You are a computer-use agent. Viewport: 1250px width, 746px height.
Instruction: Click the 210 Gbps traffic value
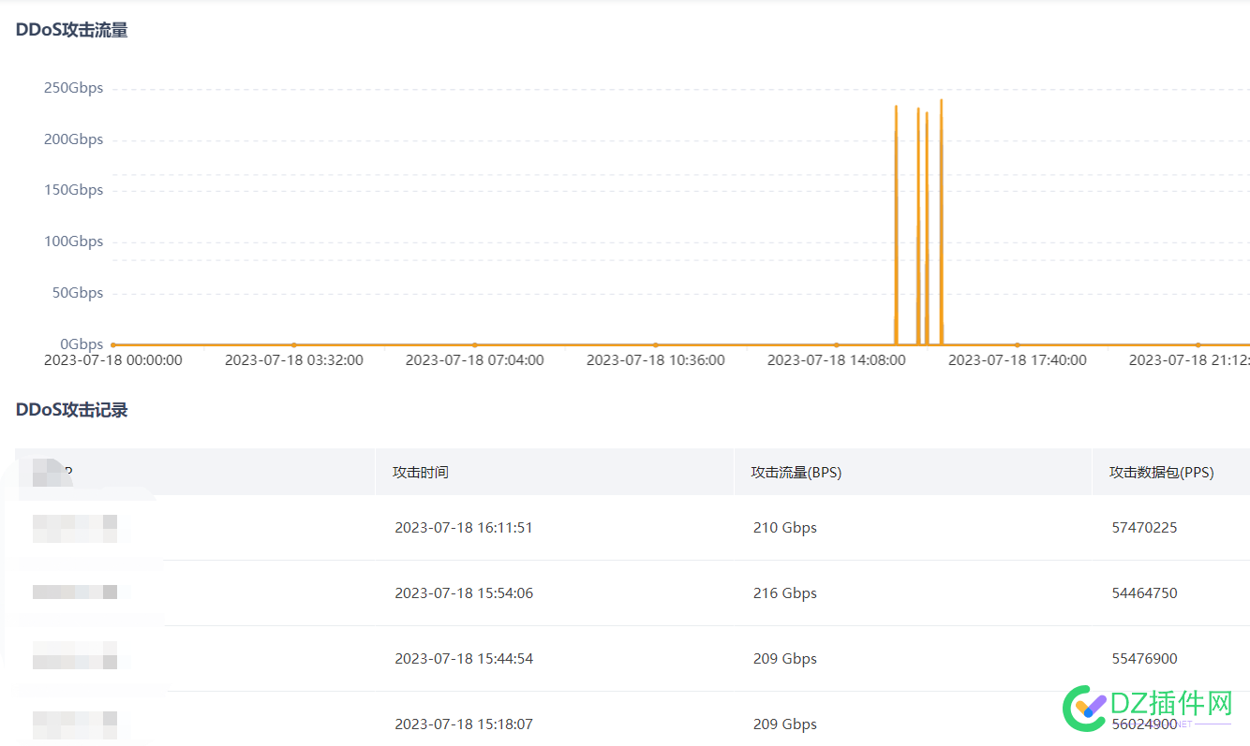(x=785, y=528)
